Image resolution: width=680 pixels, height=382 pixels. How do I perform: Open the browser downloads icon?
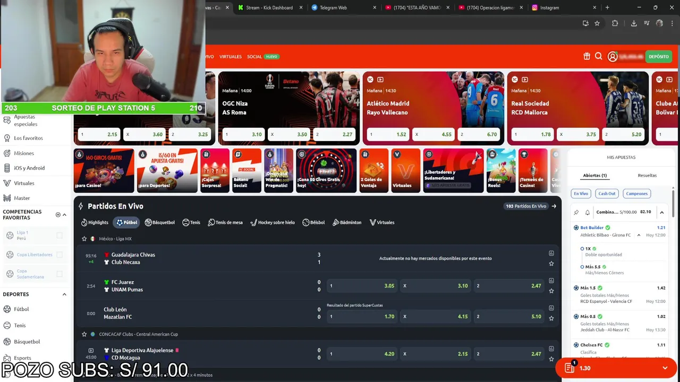[x=634, y=23]
